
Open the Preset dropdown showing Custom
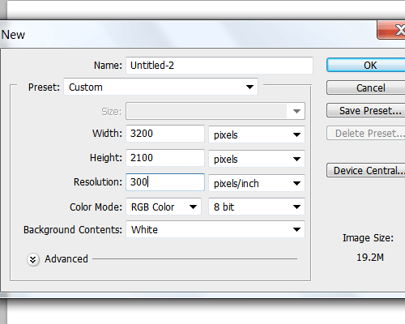161,87
